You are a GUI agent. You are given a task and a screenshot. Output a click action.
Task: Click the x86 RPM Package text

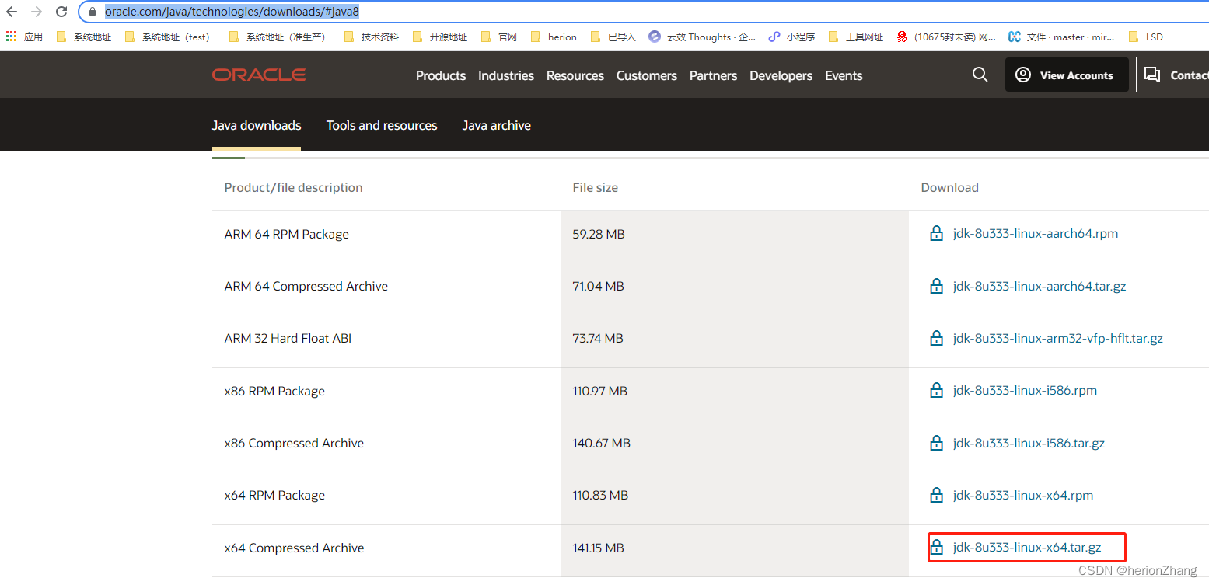(x=274, y=392)
